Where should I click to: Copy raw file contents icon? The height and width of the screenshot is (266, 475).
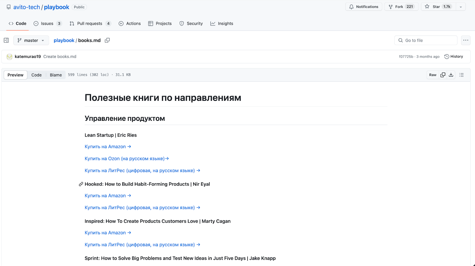443,75
